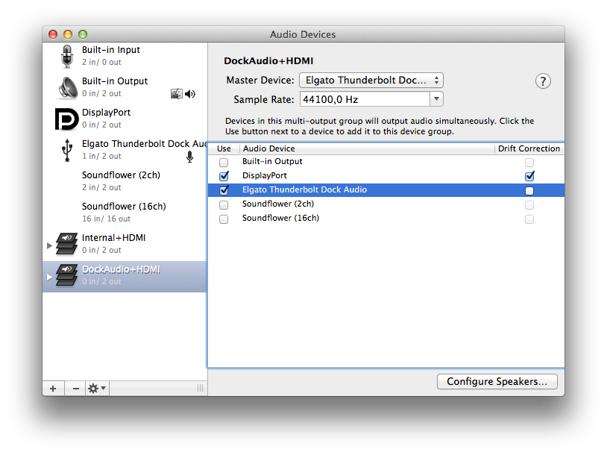The height and width of the screenshot is (455, 607).
Task: Click the dimmed Drift Correction checkbox for Built-in Output
Action: [529, 163]
